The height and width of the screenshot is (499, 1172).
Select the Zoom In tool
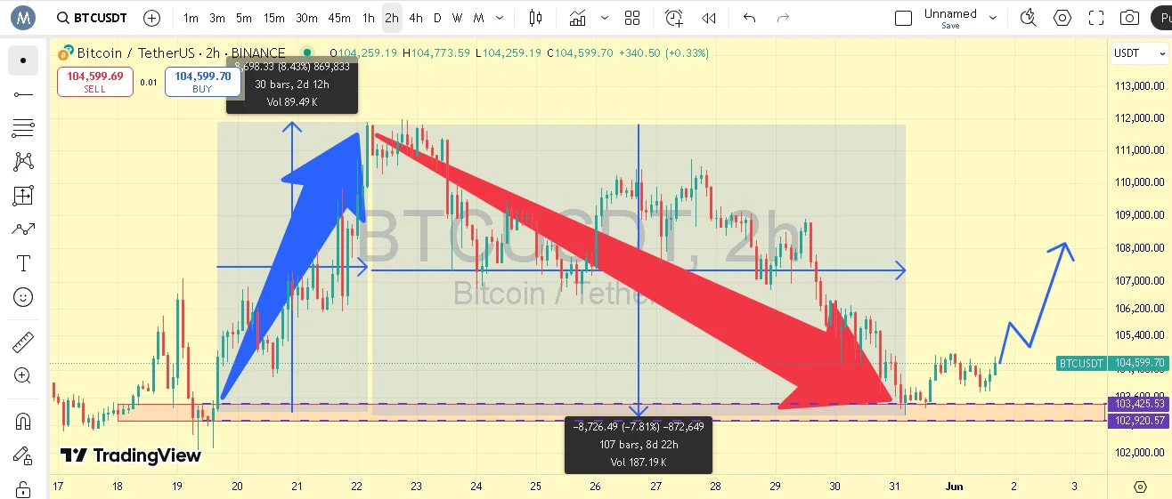coord(23,375)
